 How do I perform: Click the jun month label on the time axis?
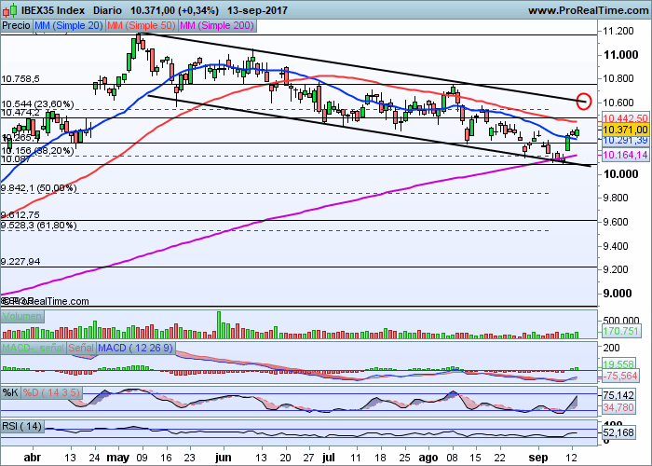tap(223, 458)
